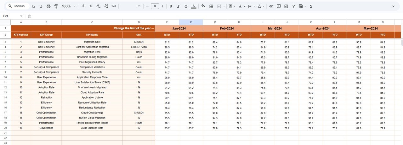403x145 pixels.
Task: Open the horizontal align dropdown
Action: click(232, 6)
